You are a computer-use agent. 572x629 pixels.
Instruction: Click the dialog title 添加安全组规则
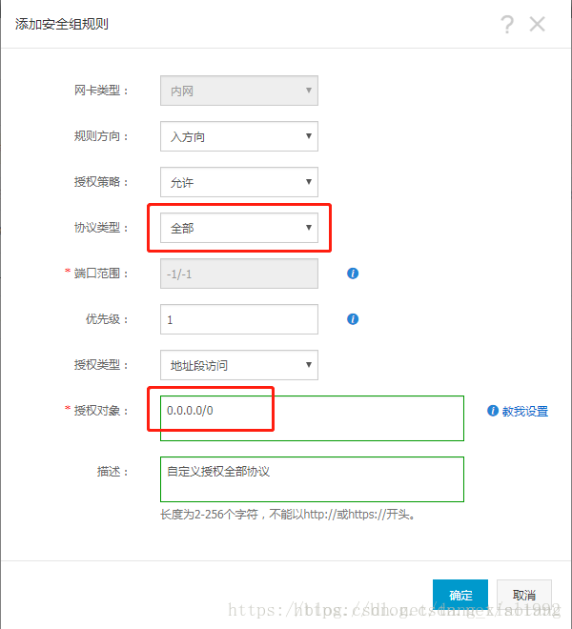[62, 24]
